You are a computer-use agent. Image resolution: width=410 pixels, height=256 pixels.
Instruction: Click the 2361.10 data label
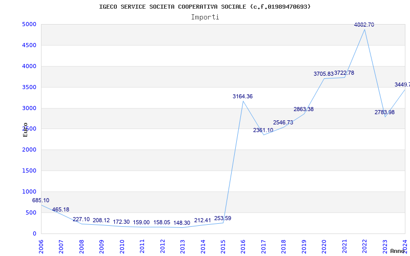263,130
